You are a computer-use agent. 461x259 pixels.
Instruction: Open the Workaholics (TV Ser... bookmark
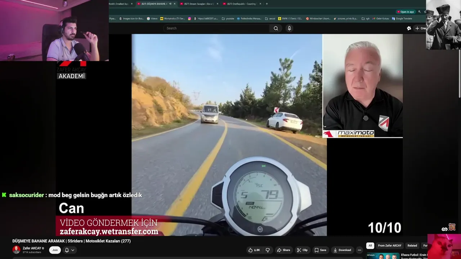(173, 19)
